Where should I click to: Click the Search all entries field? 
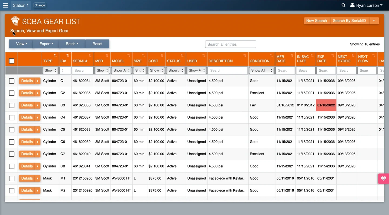point(230,44)
